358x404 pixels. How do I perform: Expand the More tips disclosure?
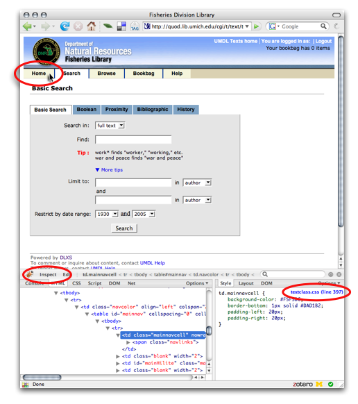click(x=109, y=170)
